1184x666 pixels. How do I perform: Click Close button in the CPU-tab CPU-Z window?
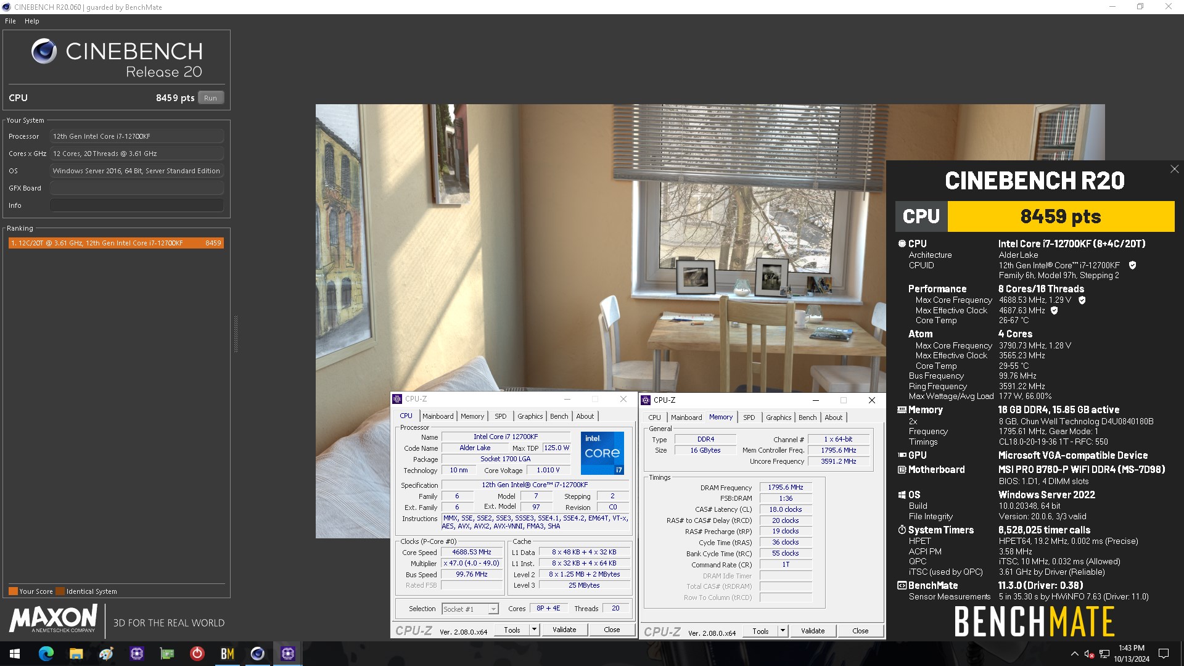click(x=612, y=630)
